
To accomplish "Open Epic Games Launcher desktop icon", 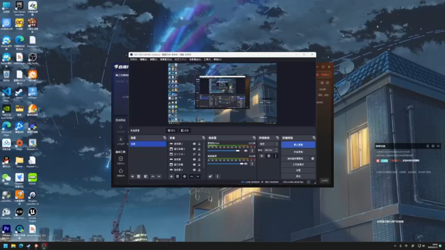I will pyautogui.click(x=19, y=8).
